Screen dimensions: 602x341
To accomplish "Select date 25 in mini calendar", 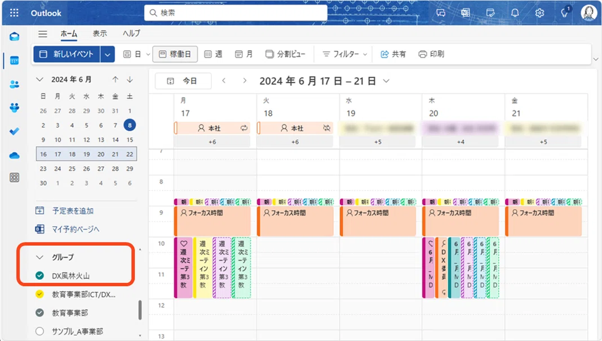I will coord(72,169).
